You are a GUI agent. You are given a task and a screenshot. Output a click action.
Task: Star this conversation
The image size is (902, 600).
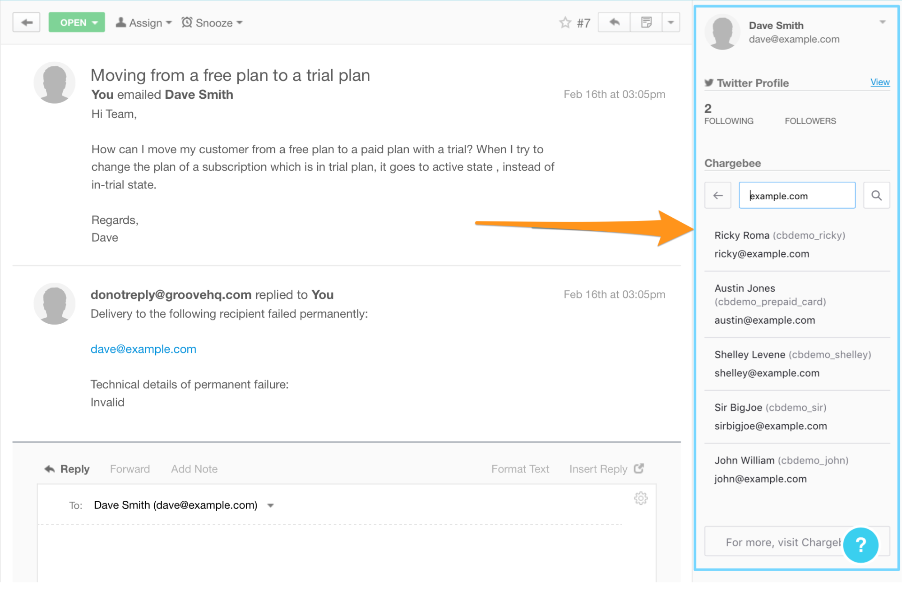tap(565, 23)
